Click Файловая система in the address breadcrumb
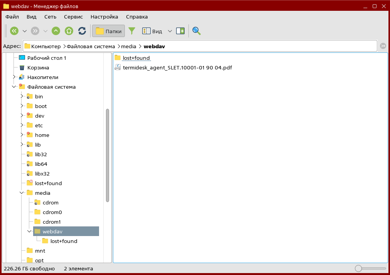 point(91,46)
